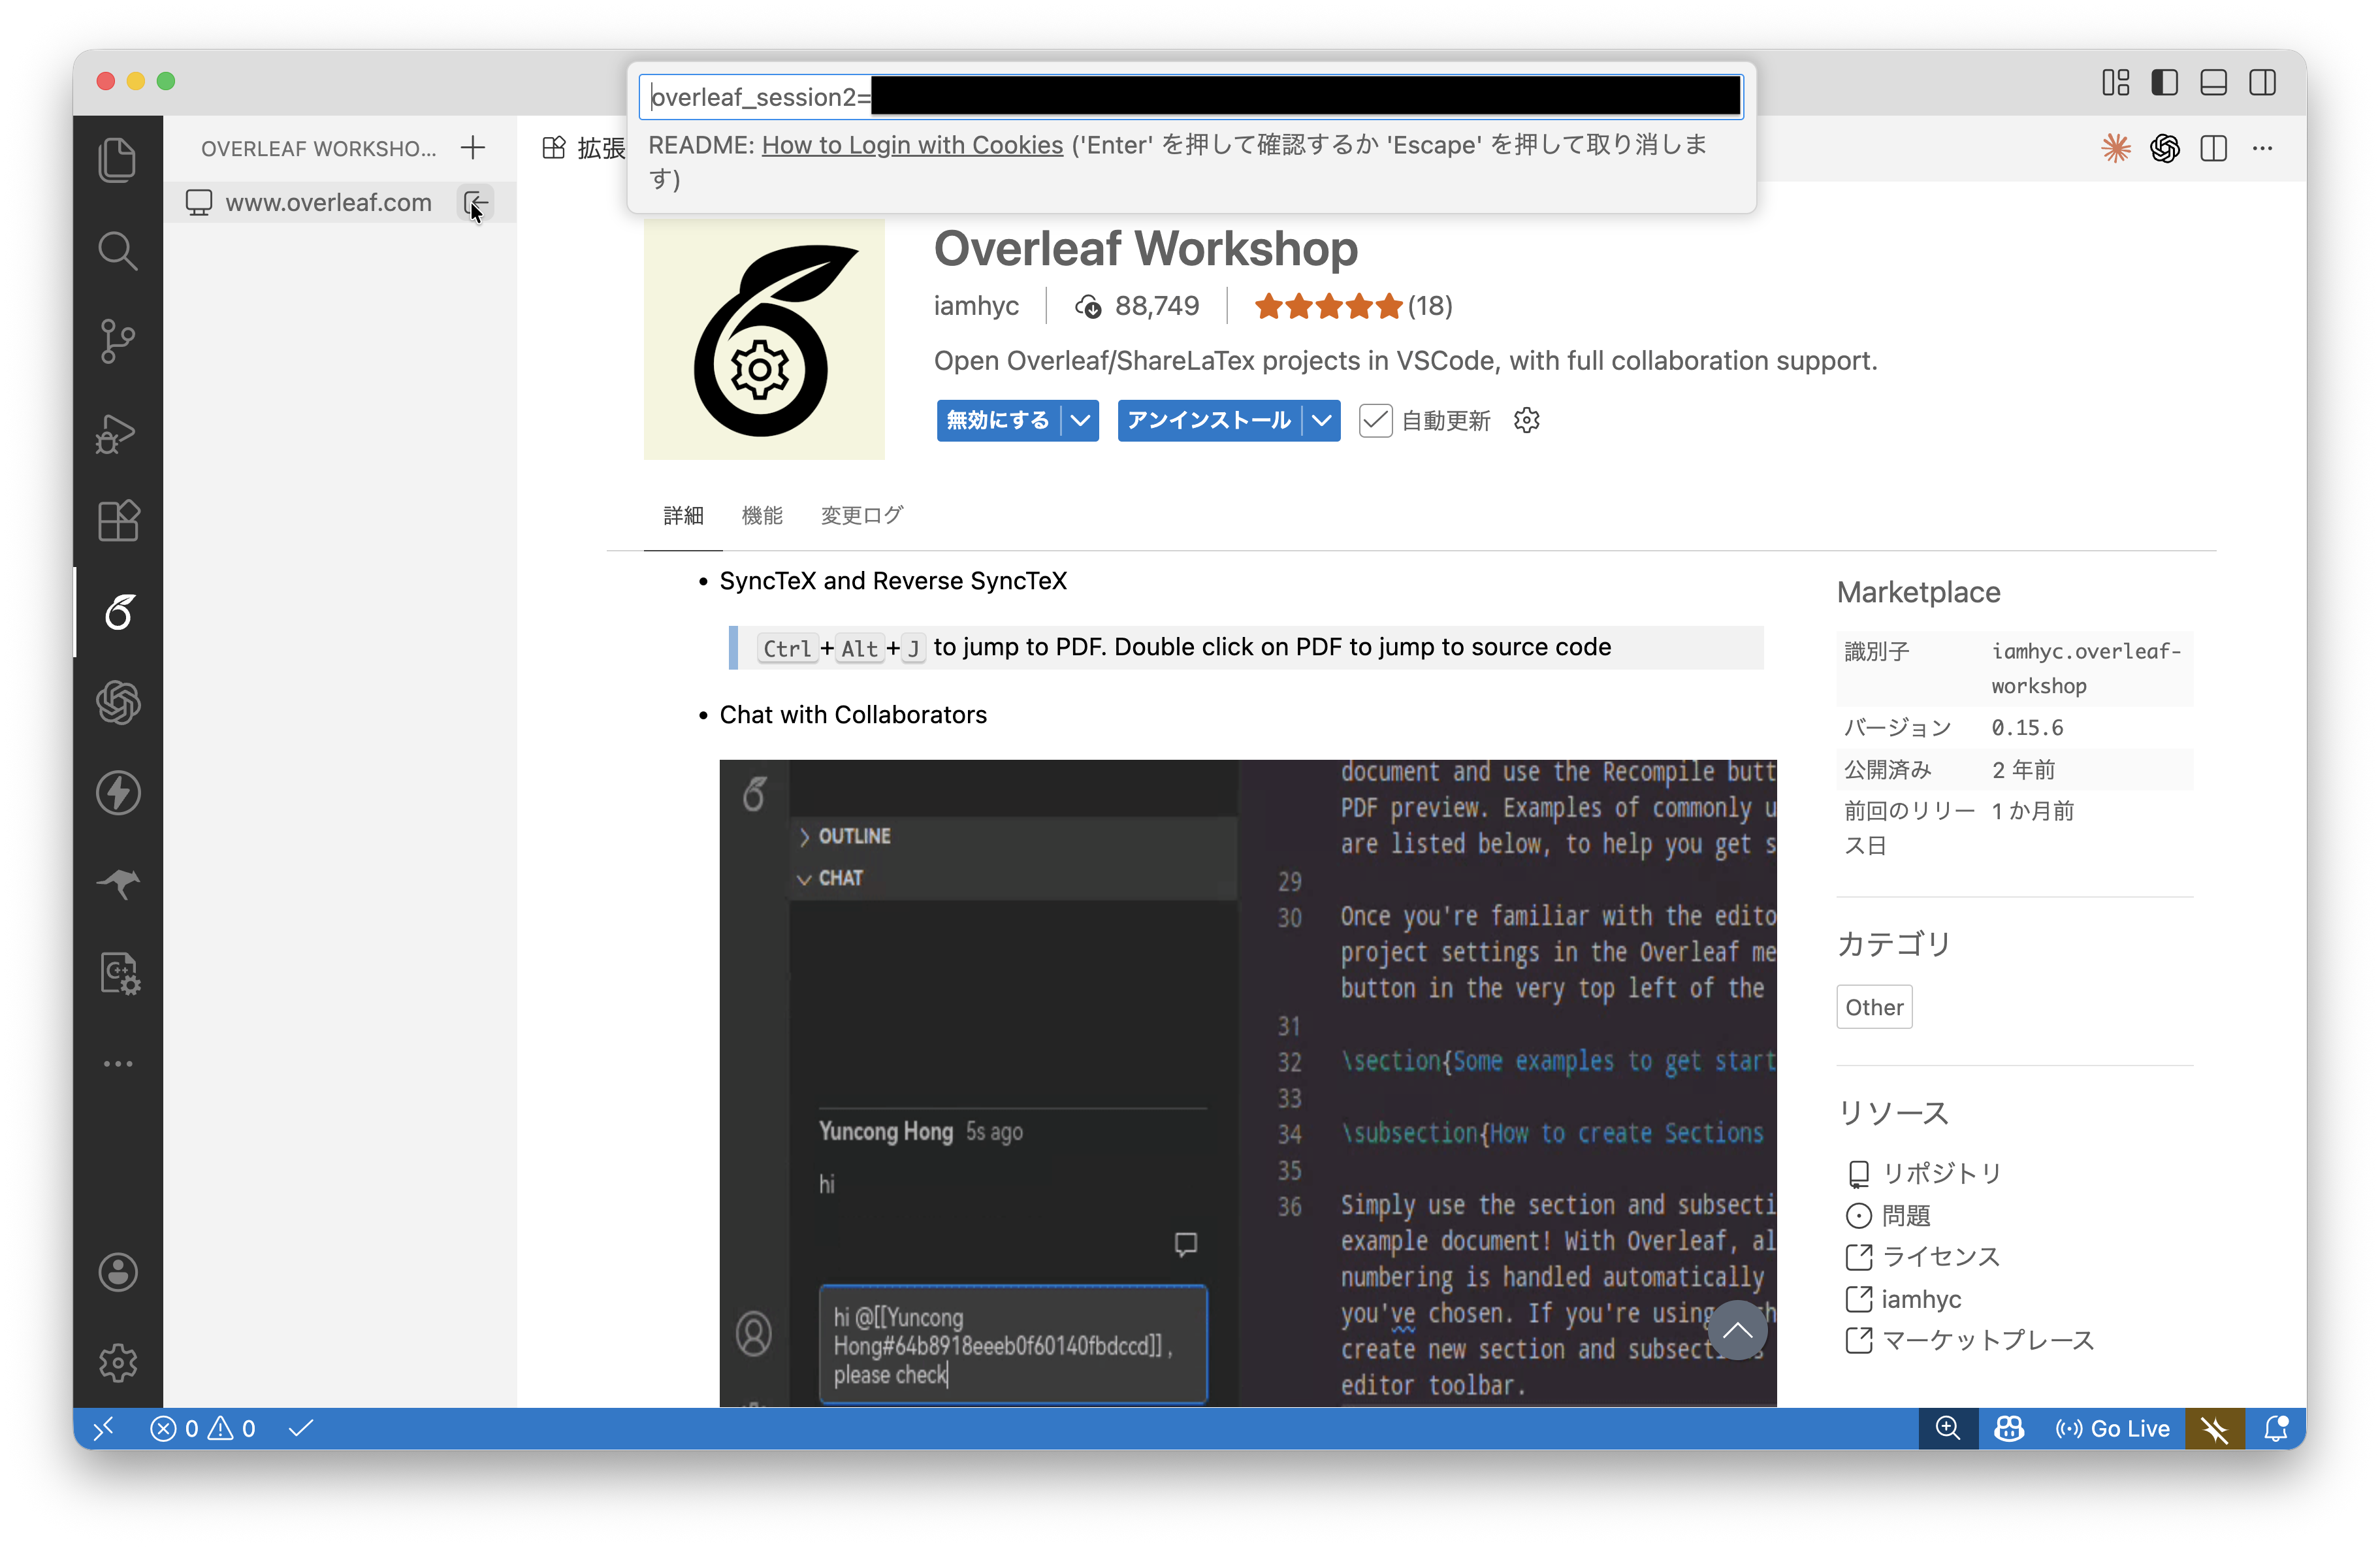Image resolution: width=2380 pixels, height=1547 pixels.
Task: Open the アンインストール dropdown arrow
Action: tap(1322, 420)
